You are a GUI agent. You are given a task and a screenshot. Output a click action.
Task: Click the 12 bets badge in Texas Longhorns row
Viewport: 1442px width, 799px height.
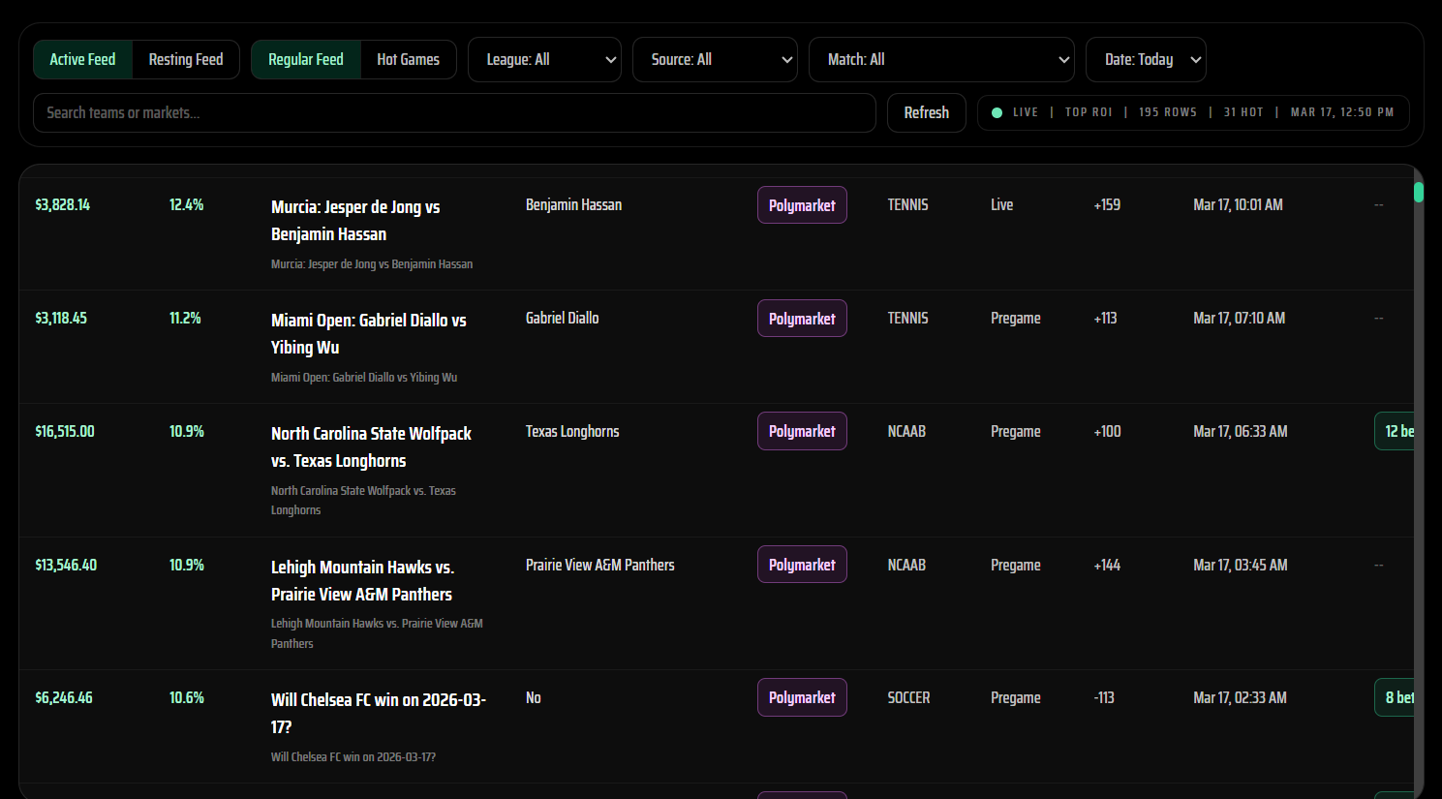[x=1396, y=432]
